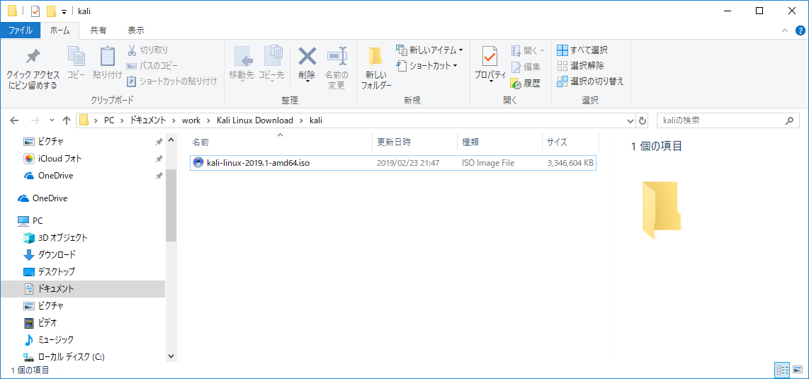The width and height of the screenshot is (809, 379).
Task: Switch to the Share (共有) tab
Action: tap(98, 30)
